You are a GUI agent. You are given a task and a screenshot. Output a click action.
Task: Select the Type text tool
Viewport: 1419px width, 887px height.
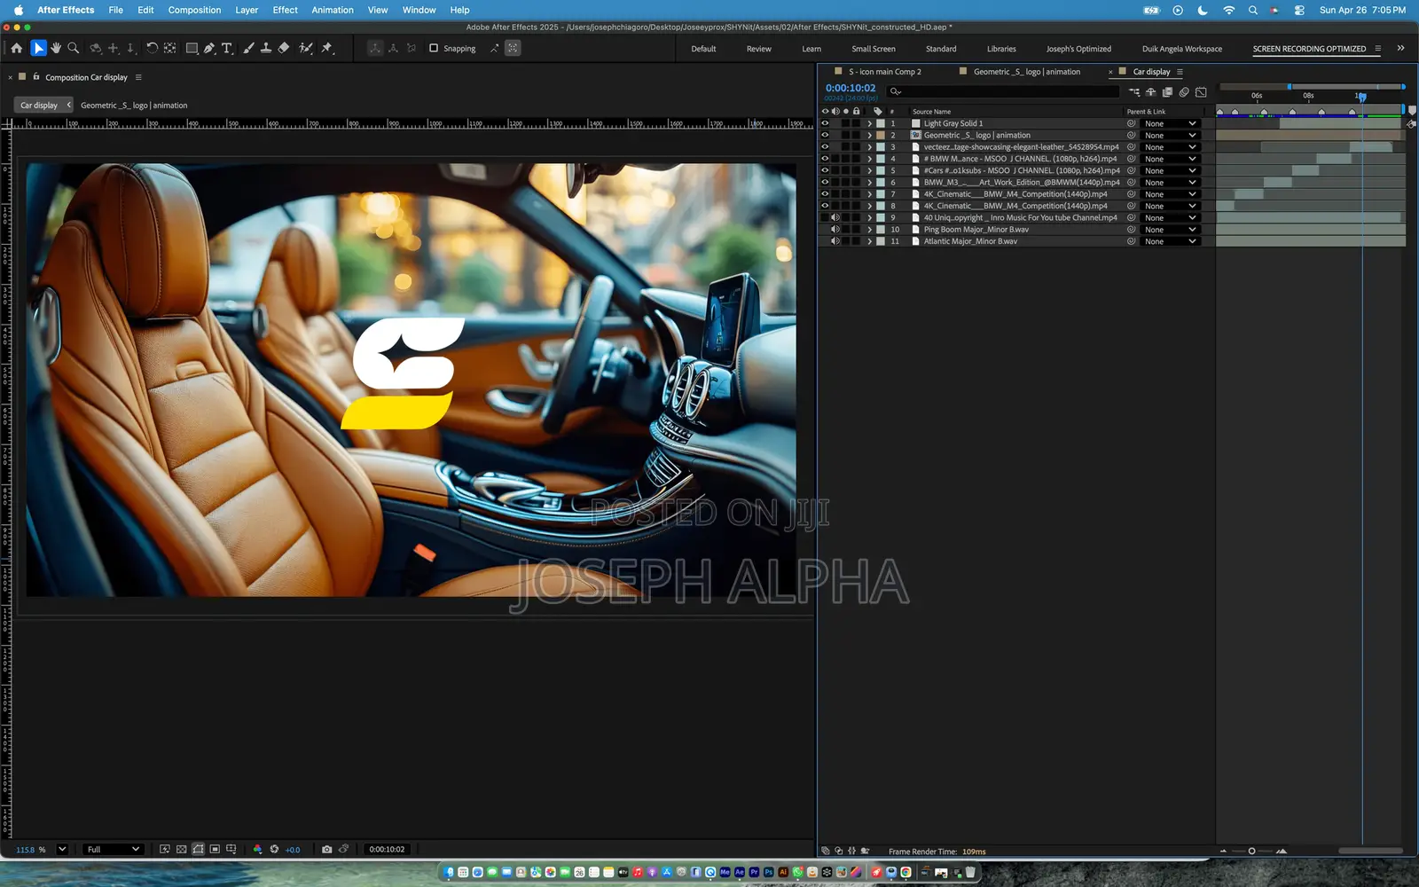[227, 48]
